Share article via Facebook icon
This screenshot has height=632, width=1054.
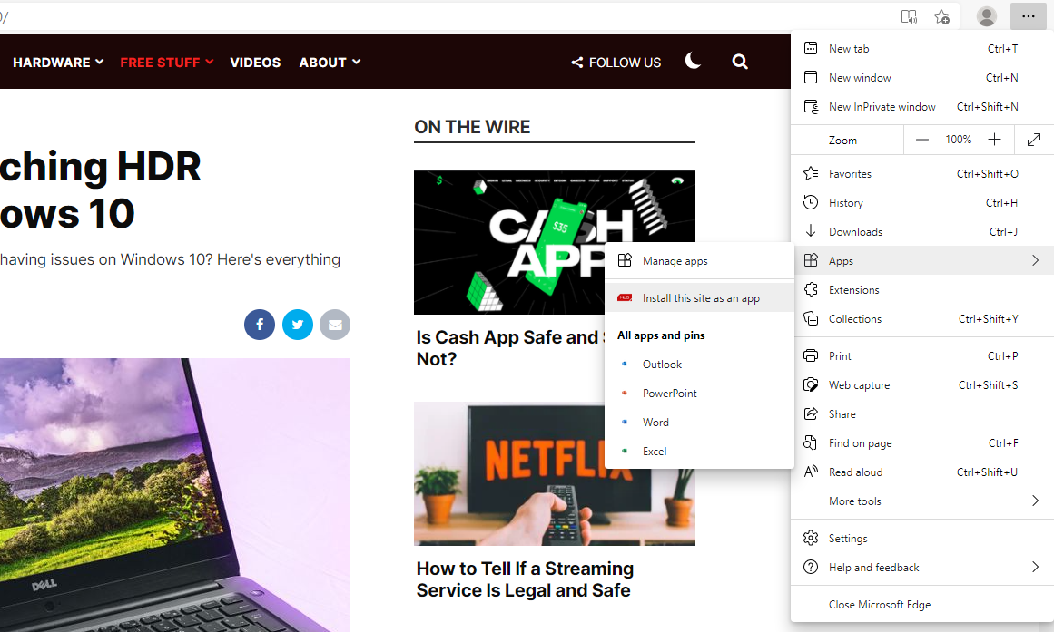coord(260,325)
